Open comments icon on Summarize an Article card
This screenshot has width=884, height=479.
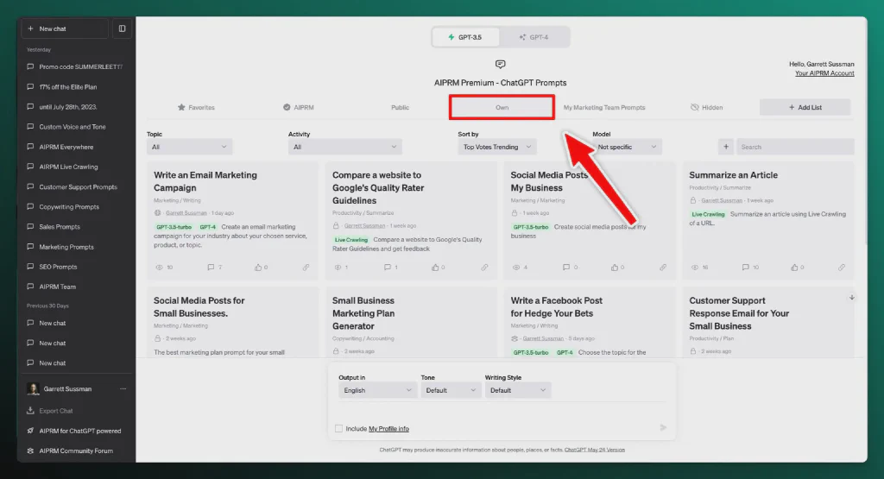[746, 267]
